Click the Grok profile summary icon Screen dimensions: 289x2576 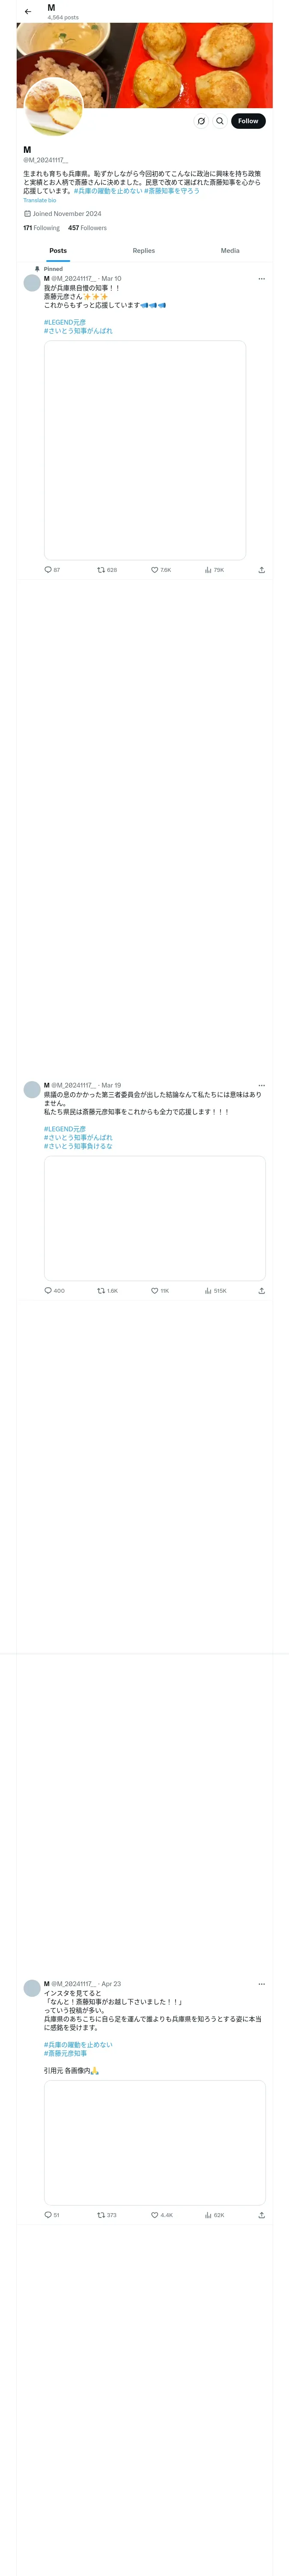201,121
